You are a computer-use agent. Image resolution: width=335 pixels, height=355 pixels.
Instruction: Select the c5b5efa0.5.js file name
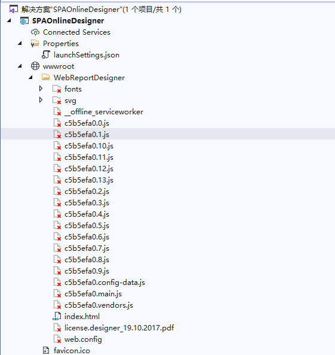pos(87,226)
